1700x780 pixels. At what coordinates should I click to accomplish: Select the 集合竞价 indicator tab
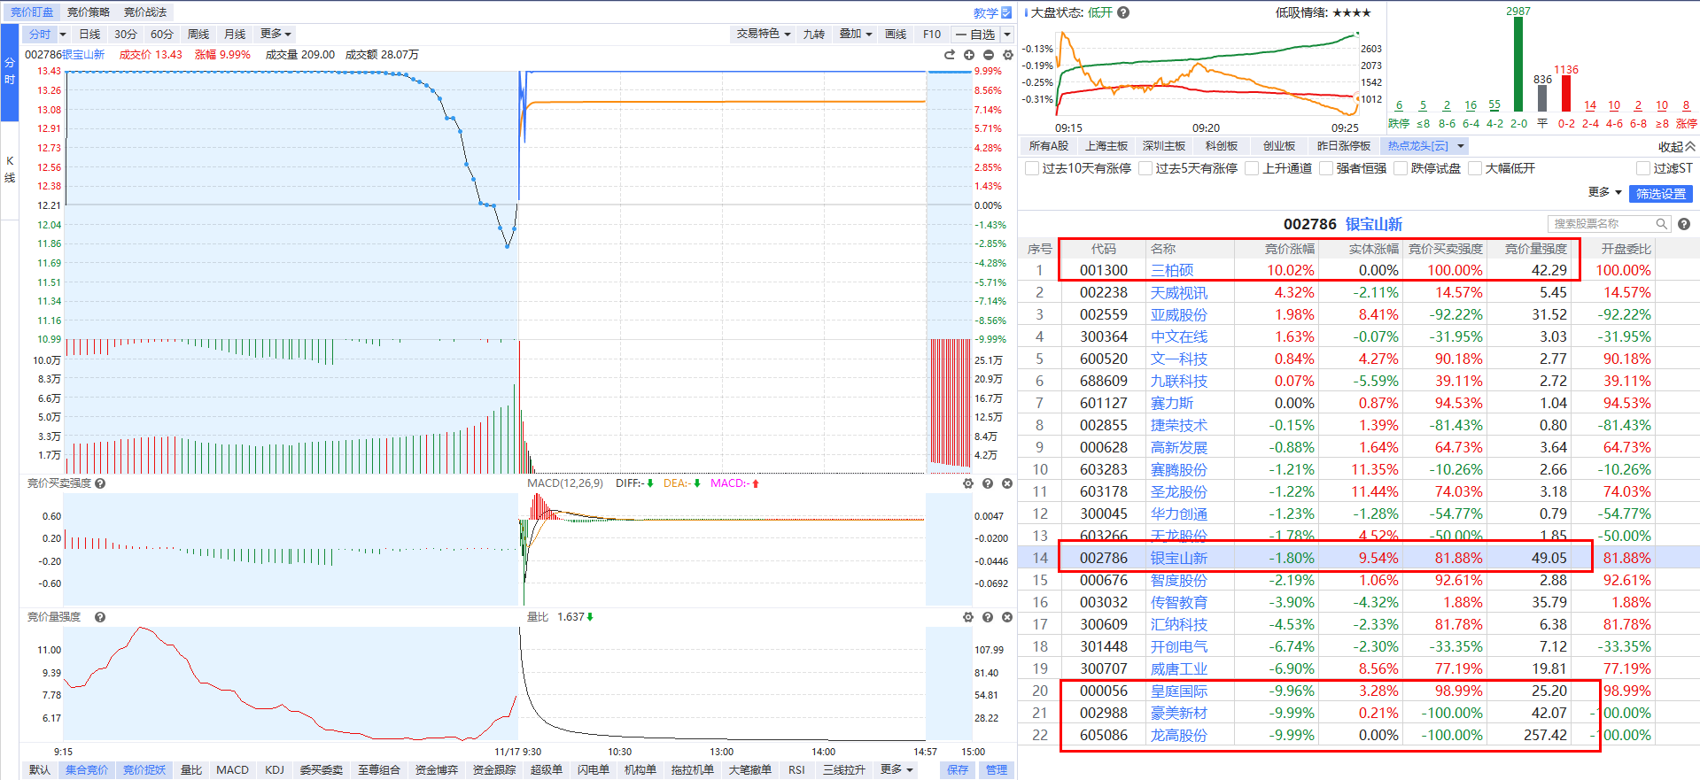point(87,769)
